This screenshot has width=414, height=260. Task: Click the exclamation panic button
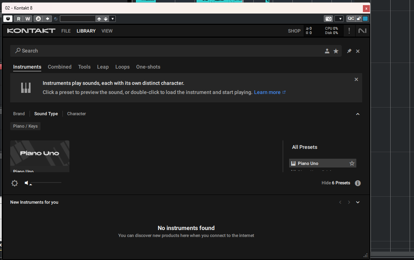[x=349, y=31]
